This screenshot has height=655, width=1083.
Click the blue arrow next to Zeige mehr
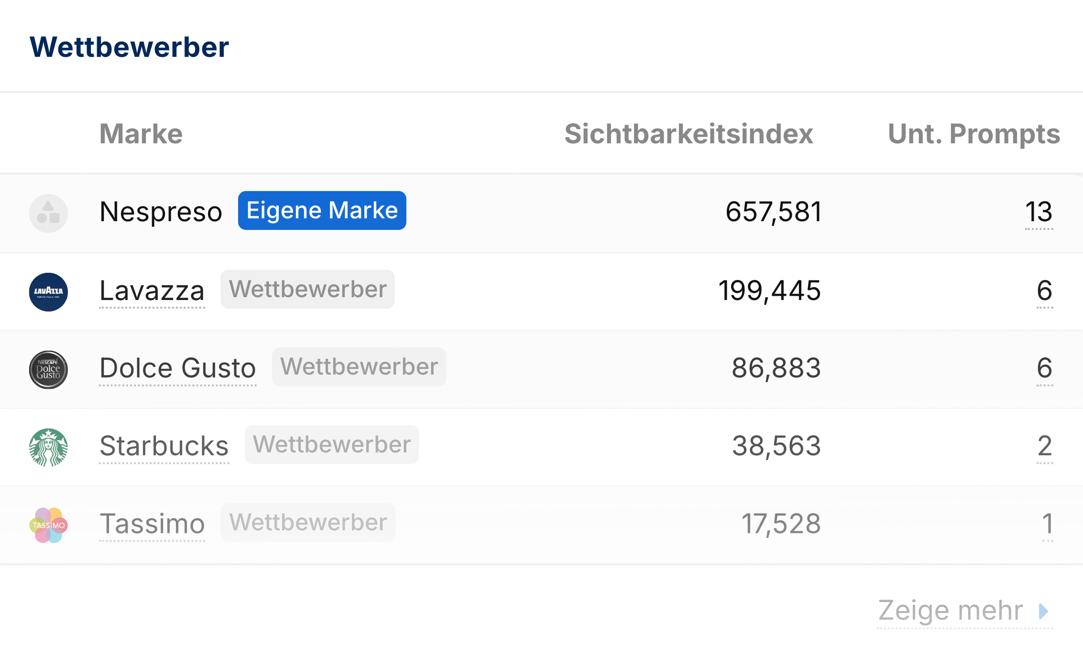[1044, 611]
